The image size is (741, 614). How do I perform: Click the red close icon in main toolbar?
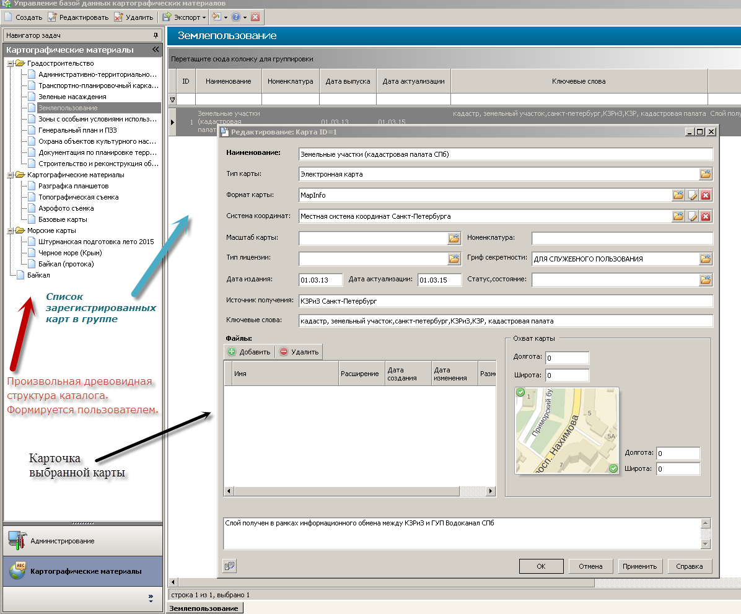tap(255, 17)
